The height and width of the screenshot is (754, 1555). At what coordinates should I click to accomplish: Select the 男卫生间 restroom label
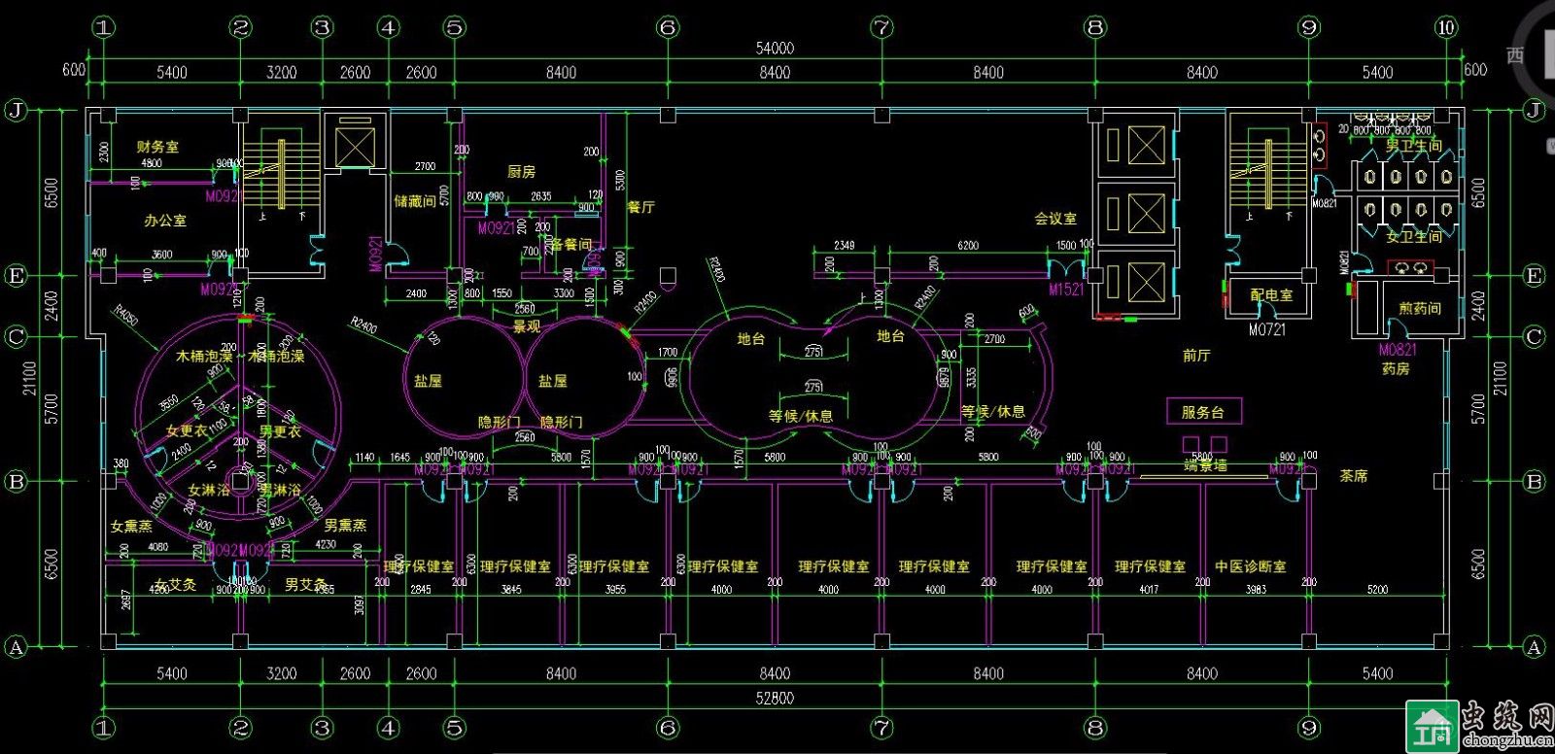(1413, 146)
